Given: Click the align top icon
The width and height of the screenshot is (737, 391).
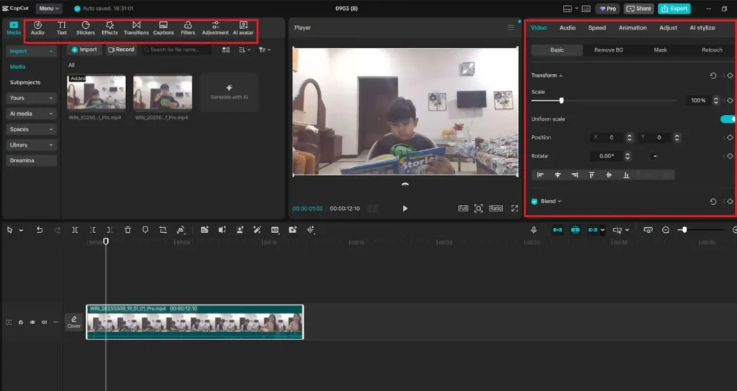Looking at the screenshot, I should point(592,175).
